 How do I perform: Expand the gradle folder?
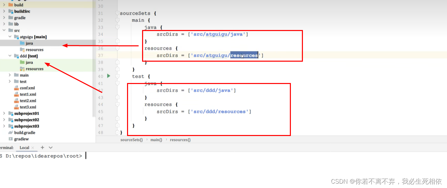click(4, 18)
